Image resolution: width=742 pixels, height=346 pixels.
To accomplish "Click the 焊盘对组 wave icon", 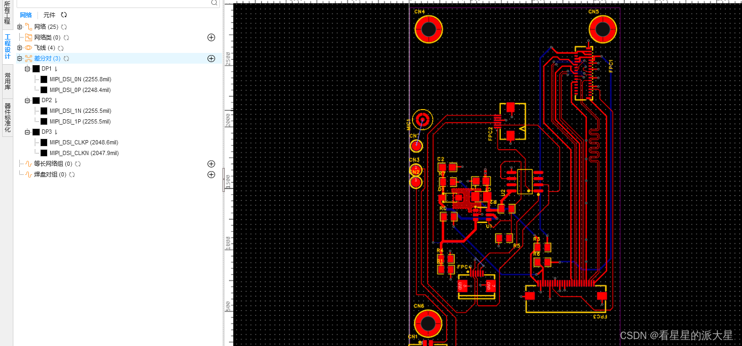I will pos(29,174).
